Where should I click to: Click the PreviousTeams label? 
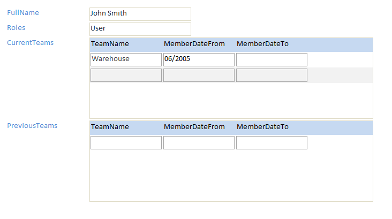pyautogui.click(x=32, y=126)
